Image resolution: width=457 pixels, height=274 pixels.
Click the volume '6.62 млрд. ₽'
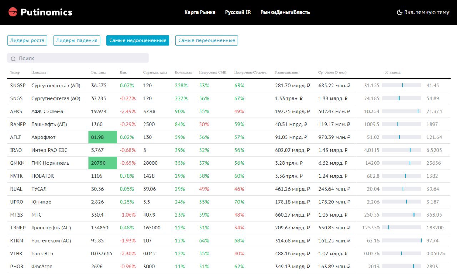[333, 163]
